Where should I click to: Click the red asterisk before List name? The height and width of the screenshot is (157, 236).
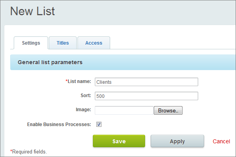(66, 81)
